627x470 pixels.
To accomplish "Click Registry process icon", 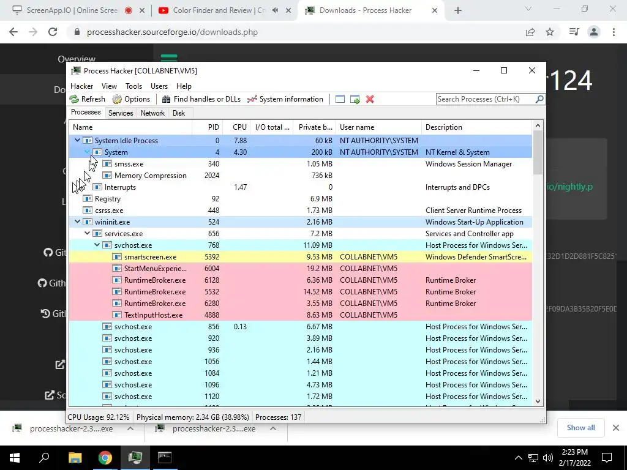I will point(88,199).
